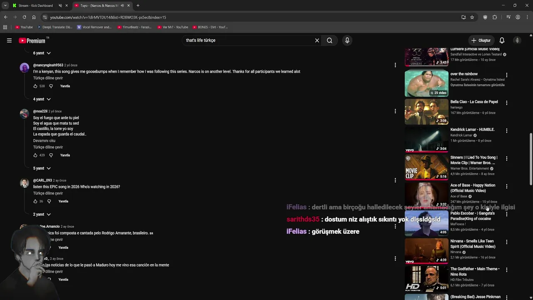This screenshot has height=300, width=533.
Task: Open options menu for @nancynginah9563 comment
Action: point(395,65)
